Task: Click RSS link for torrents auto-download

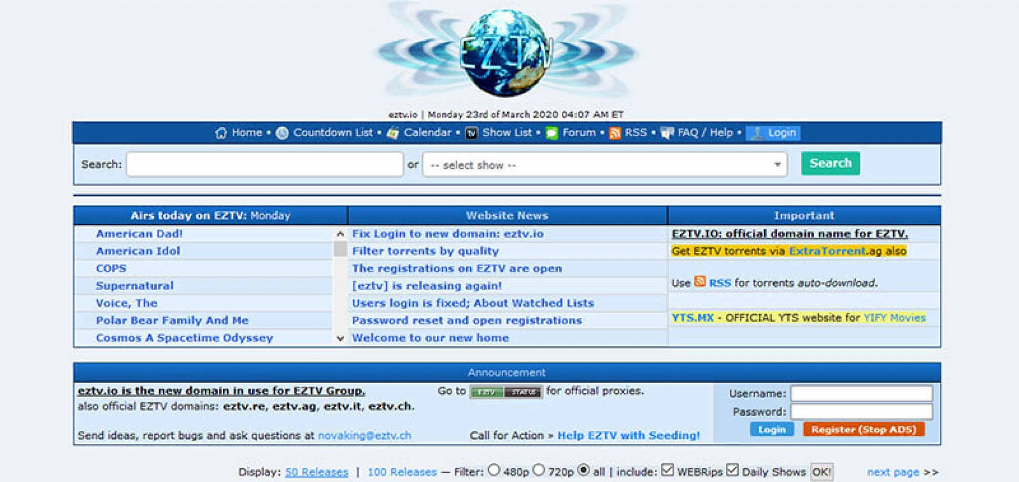Action: point(720,283)
